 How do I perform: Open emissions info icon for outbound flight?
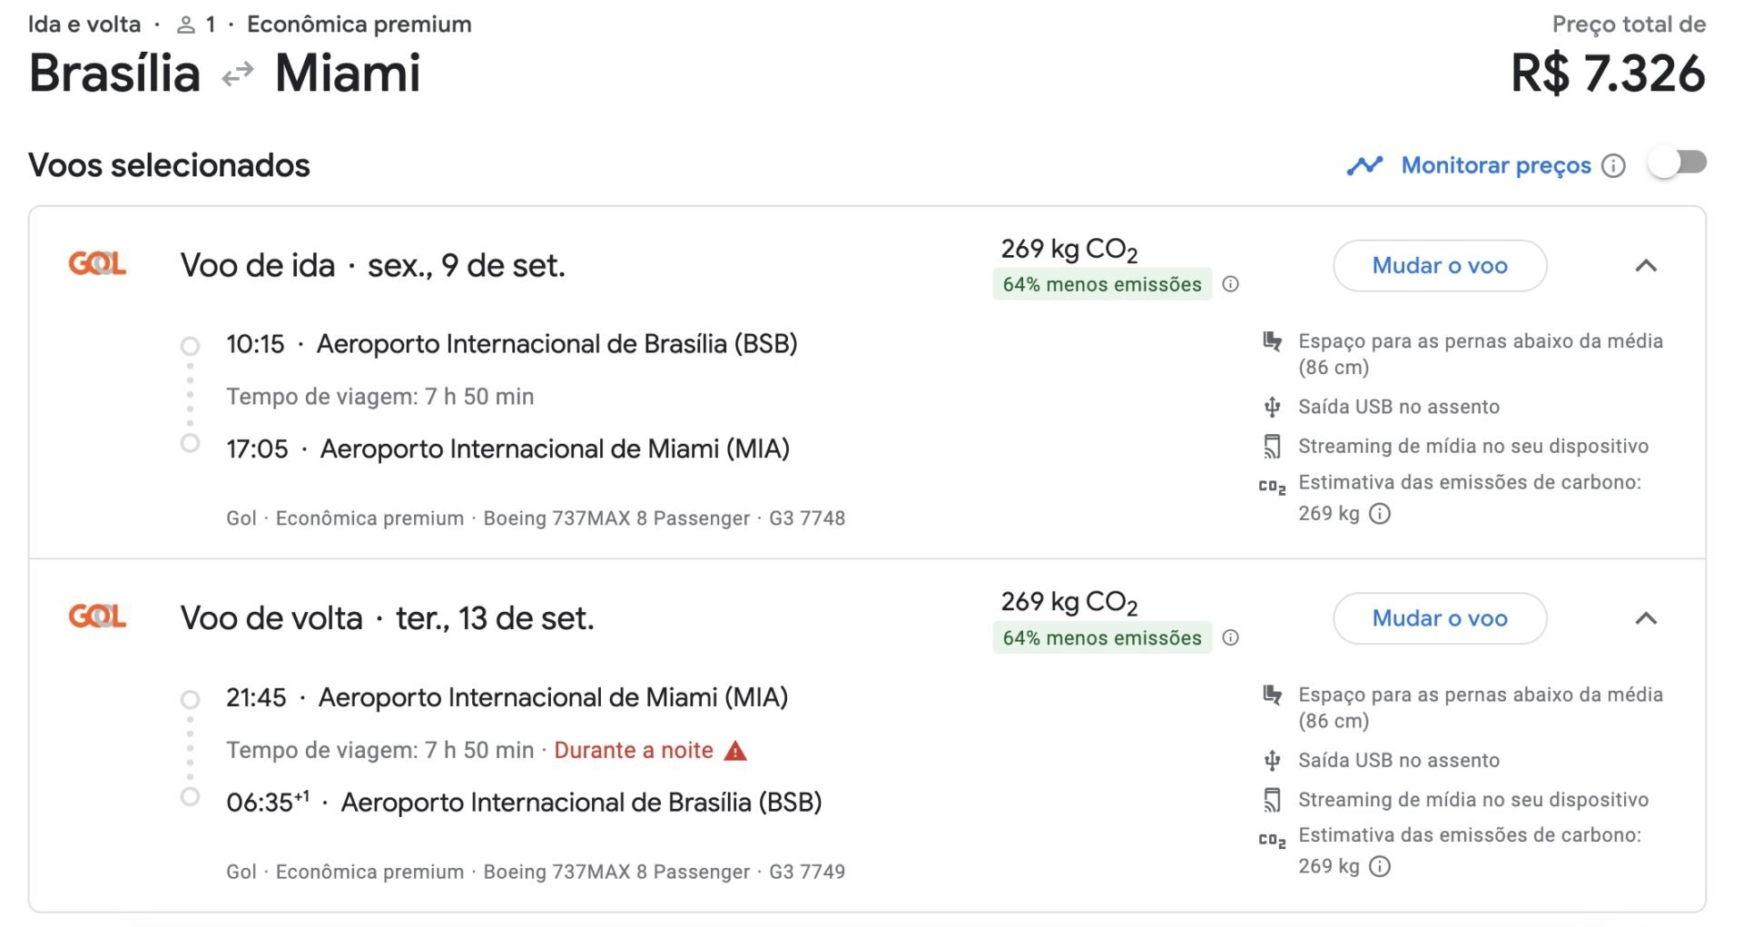tap(1230, 284)
